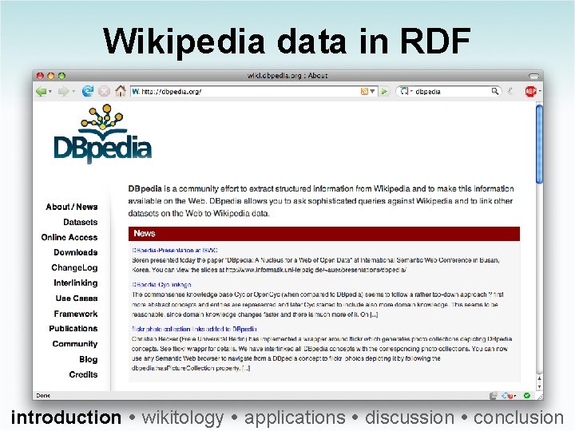Screen dimensions: 575x431
Task: Click the scrollbar up arrow near bottom
Action: (539, 378)
